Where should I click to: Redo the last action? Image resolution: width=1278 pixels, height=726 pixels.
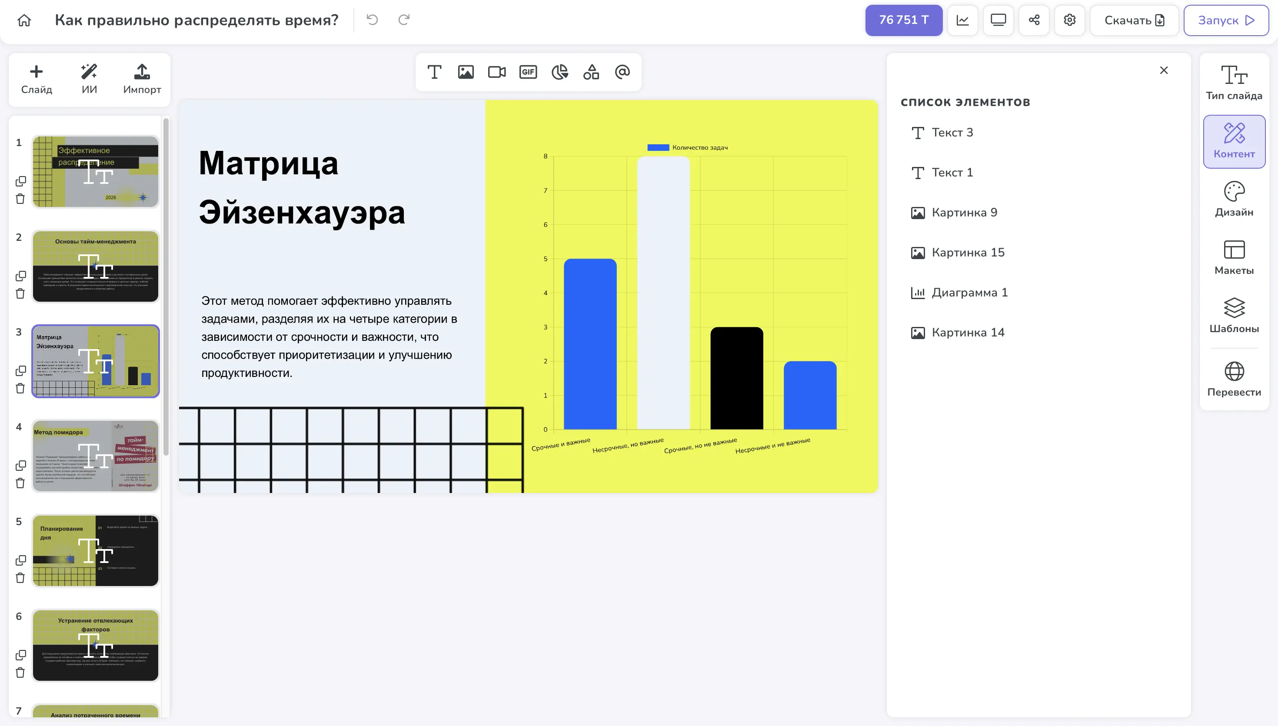tap(404, 20)
